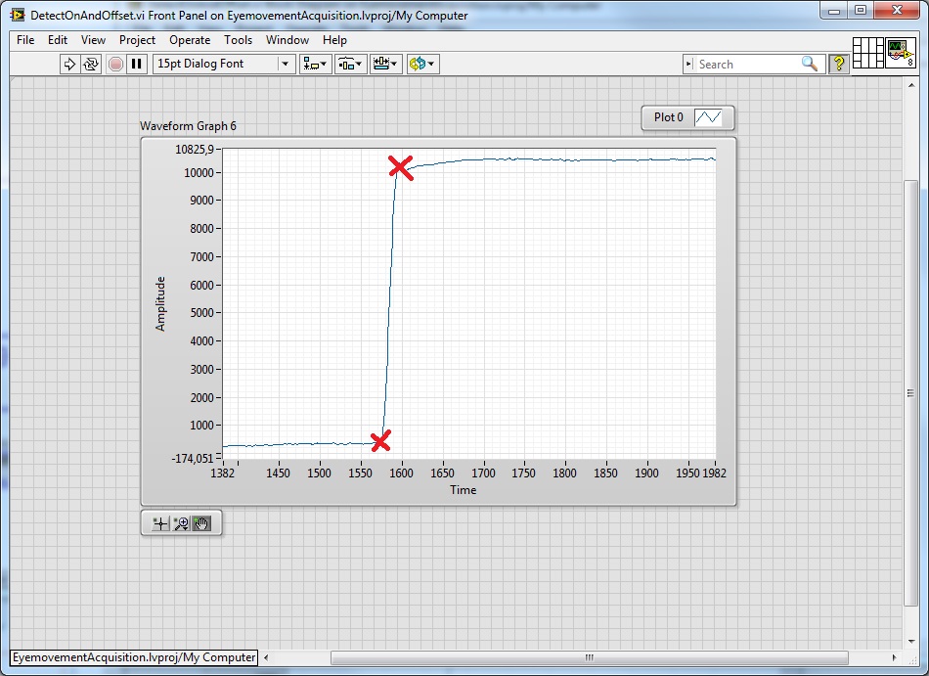Image resolution: width=929 pixels, height=676 pixels.
Task: Minimize the DetectOnAndOffset.vi window
Action: (834, 11)
